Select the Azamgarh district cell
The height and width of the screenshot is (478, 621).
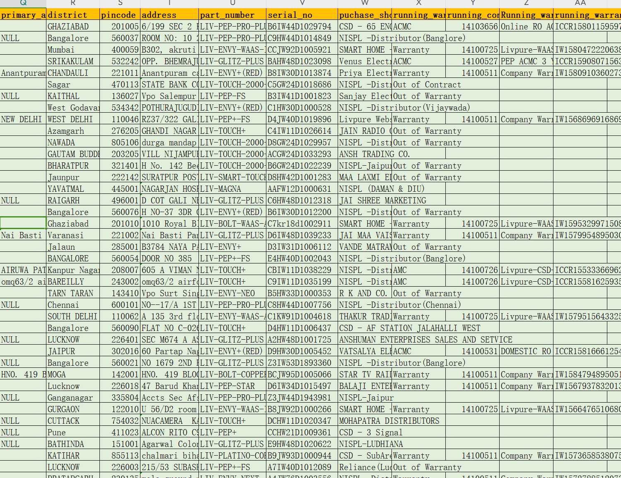[73, 131]
